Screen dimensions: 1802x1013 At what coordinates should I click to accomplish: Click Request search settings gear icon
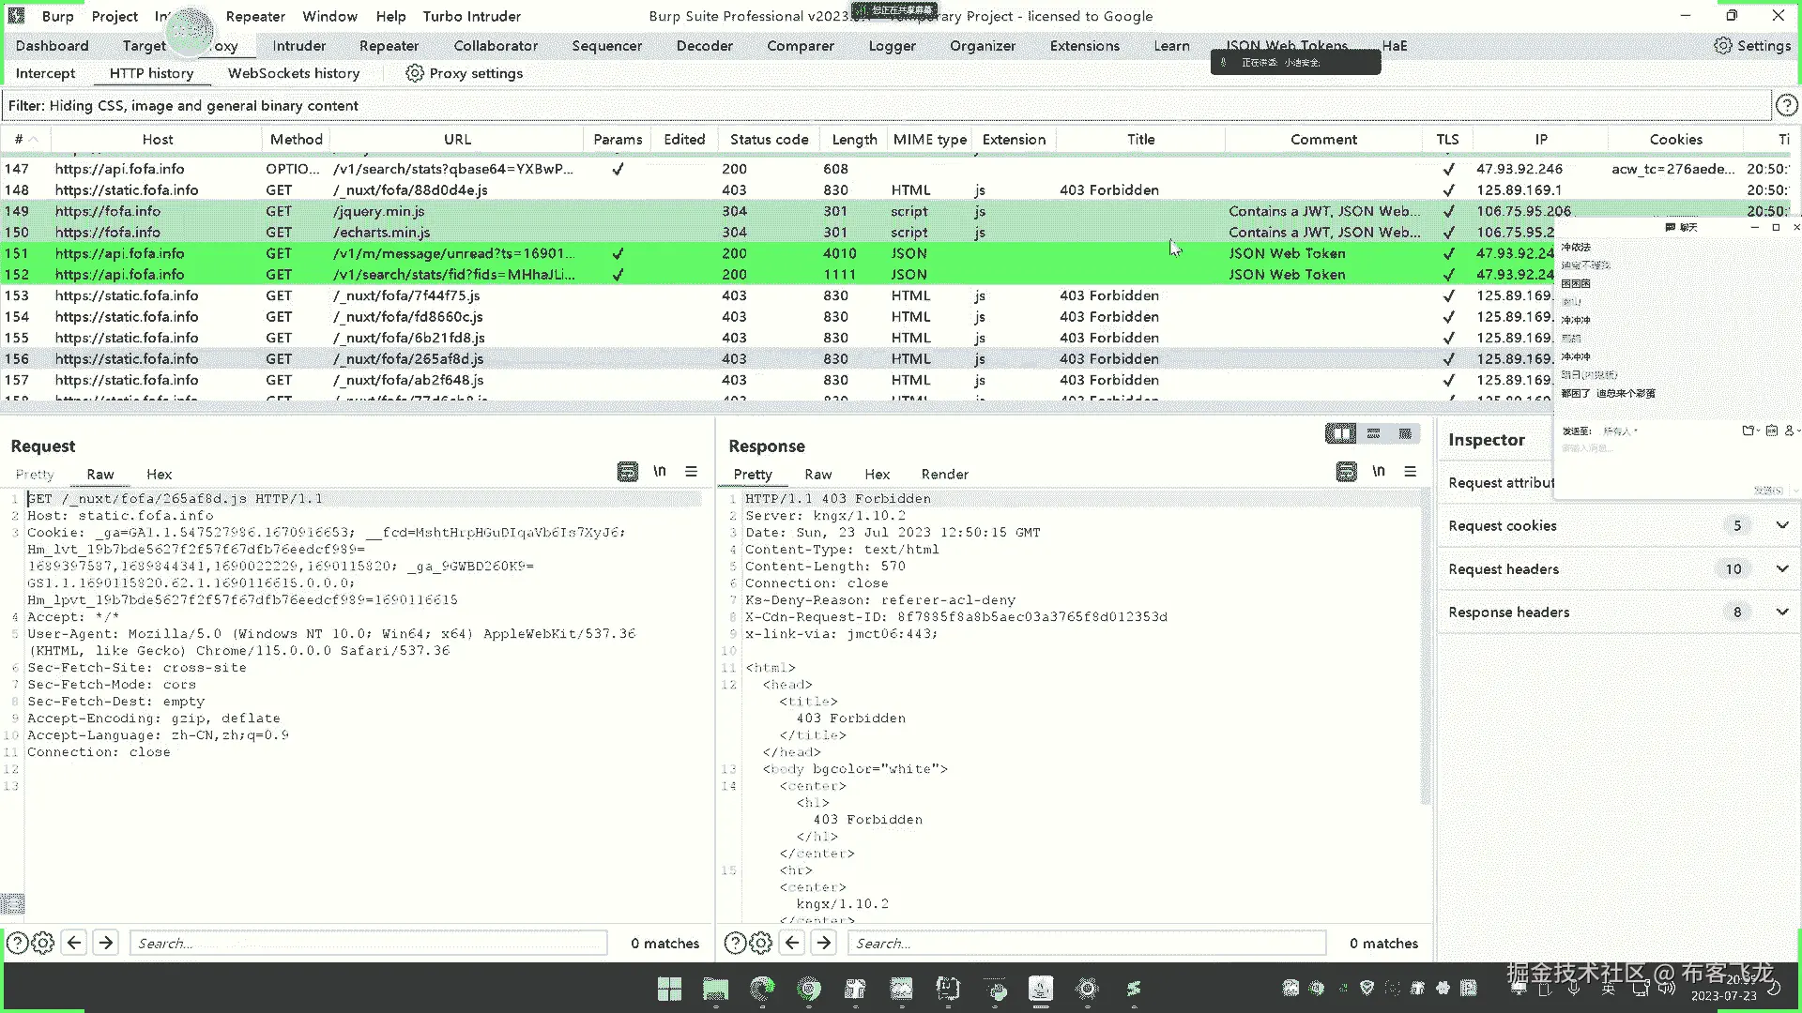click(x=43, y=943)
